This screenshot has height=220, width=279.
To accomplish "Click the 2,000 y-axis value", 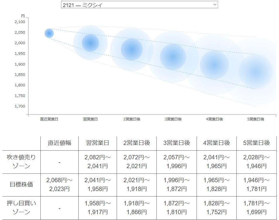I will (x=20, y=43).
